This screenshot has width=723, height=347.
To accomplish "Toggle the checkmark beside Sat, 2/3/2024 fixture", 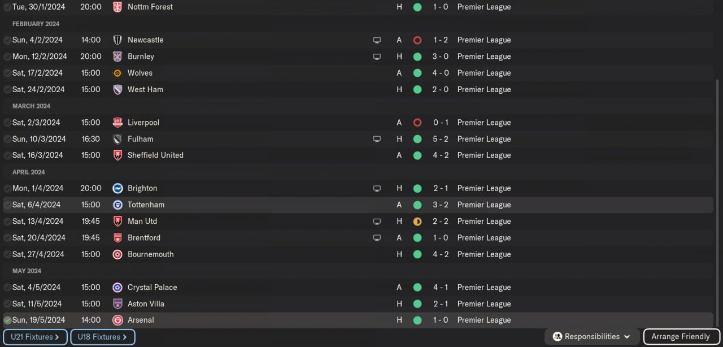I will (7, 123).
